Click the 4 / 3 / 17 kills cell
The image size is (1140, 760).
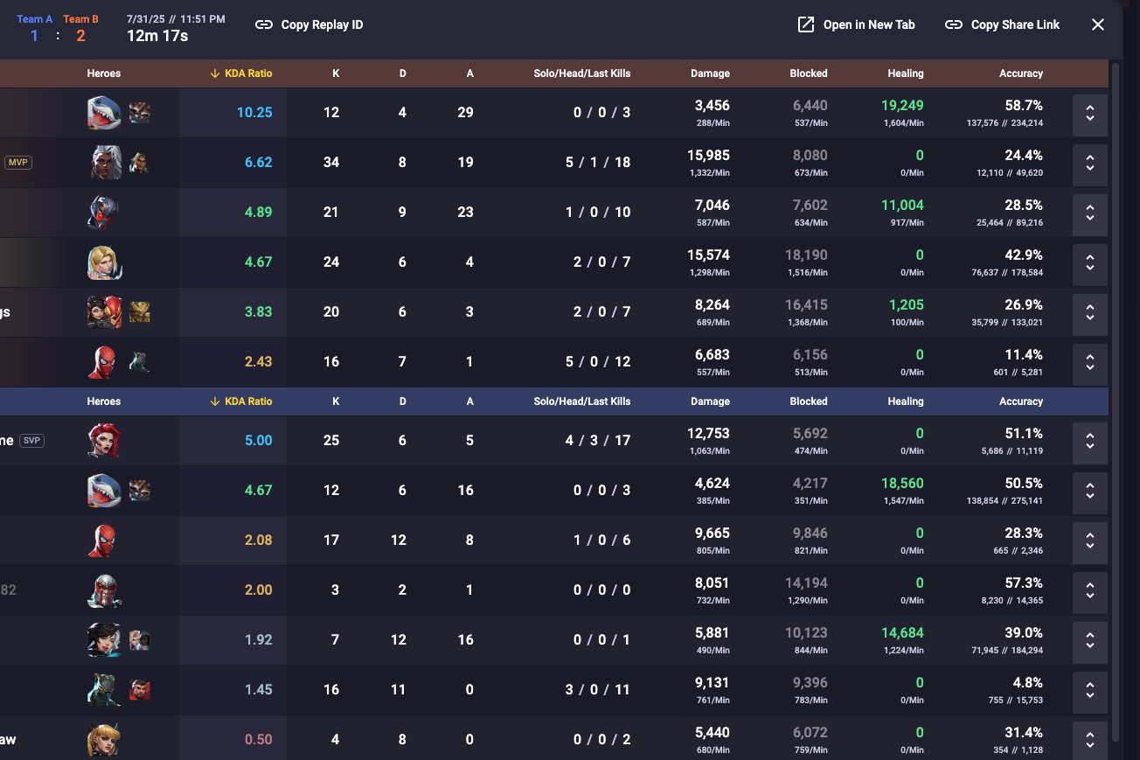click(598, 441)
